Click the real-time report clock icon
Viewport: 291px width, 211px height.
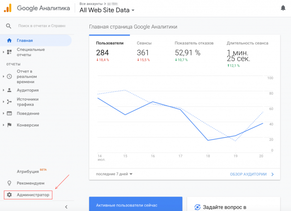click(9, 76)
